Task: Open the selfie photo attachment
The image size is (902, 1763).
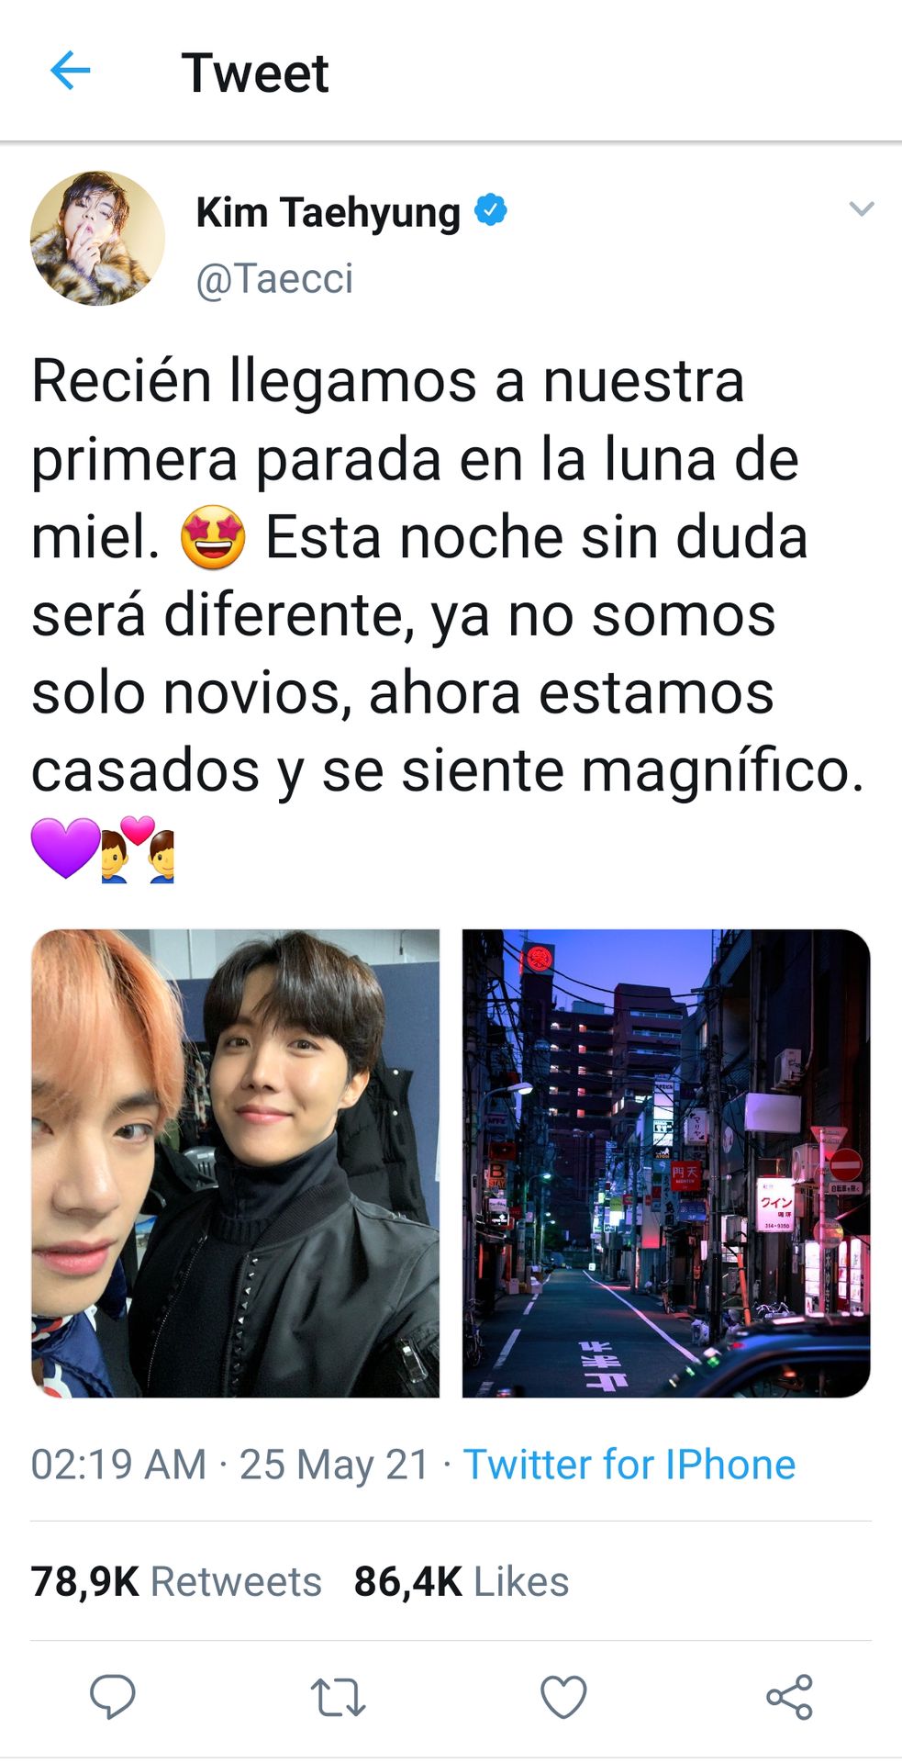Action: tap(235, 1163)
